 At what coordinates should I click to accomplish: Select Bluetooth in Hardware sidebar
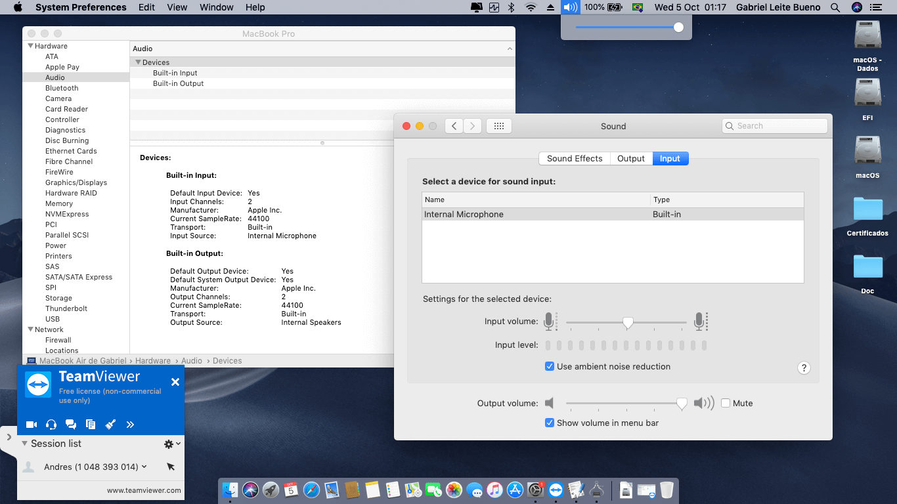62,88
